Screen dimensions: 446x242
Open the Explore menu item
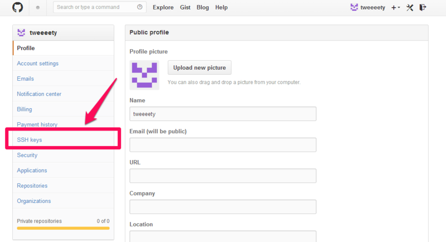click(x=163, y=7)
